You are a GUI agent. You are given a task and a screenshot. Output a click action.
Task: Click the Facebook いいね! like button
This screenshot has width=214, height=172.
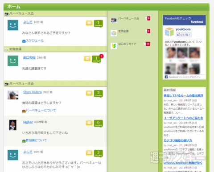184,35
